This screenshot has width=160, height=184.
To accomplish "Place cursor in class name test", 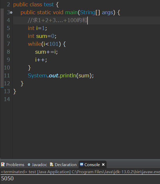I will (49, 4).
